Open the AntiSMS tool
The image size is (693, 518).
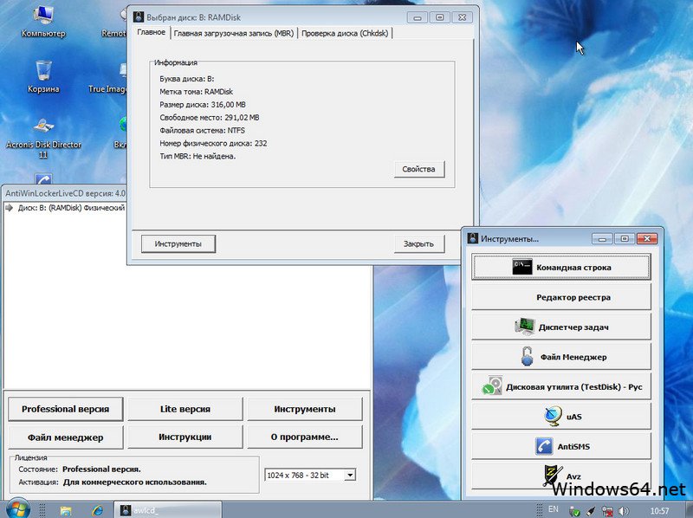[x=560, y=446]
